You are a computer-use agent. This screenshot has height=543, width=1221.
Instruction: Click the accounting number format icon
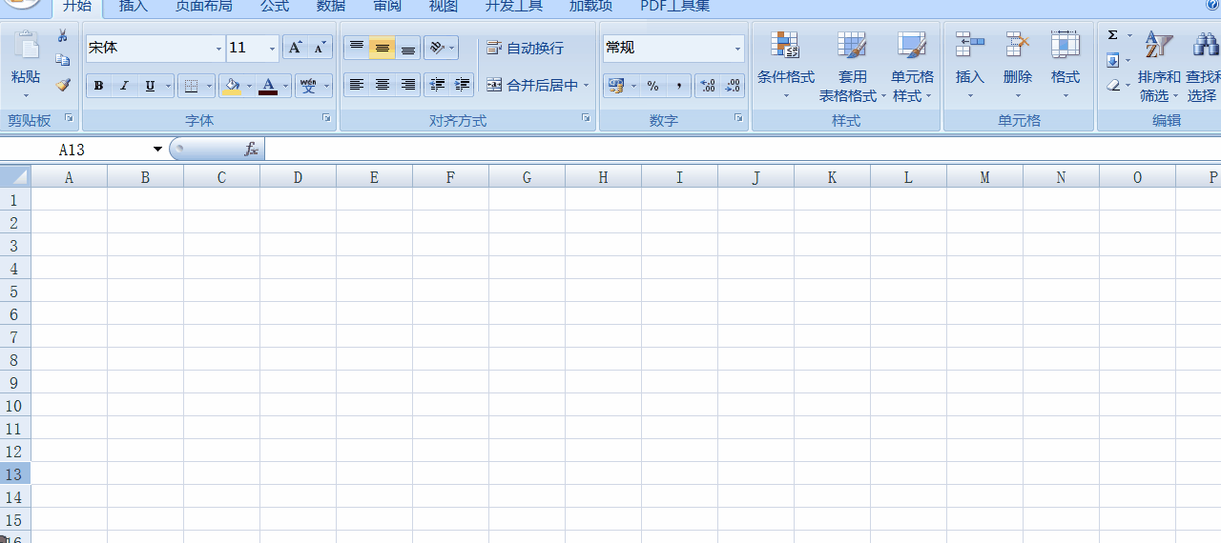(615, 86)
